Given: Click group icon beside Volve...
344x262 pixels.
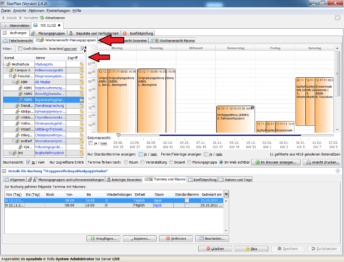Looking at the screenshot, I should [18, 123].
